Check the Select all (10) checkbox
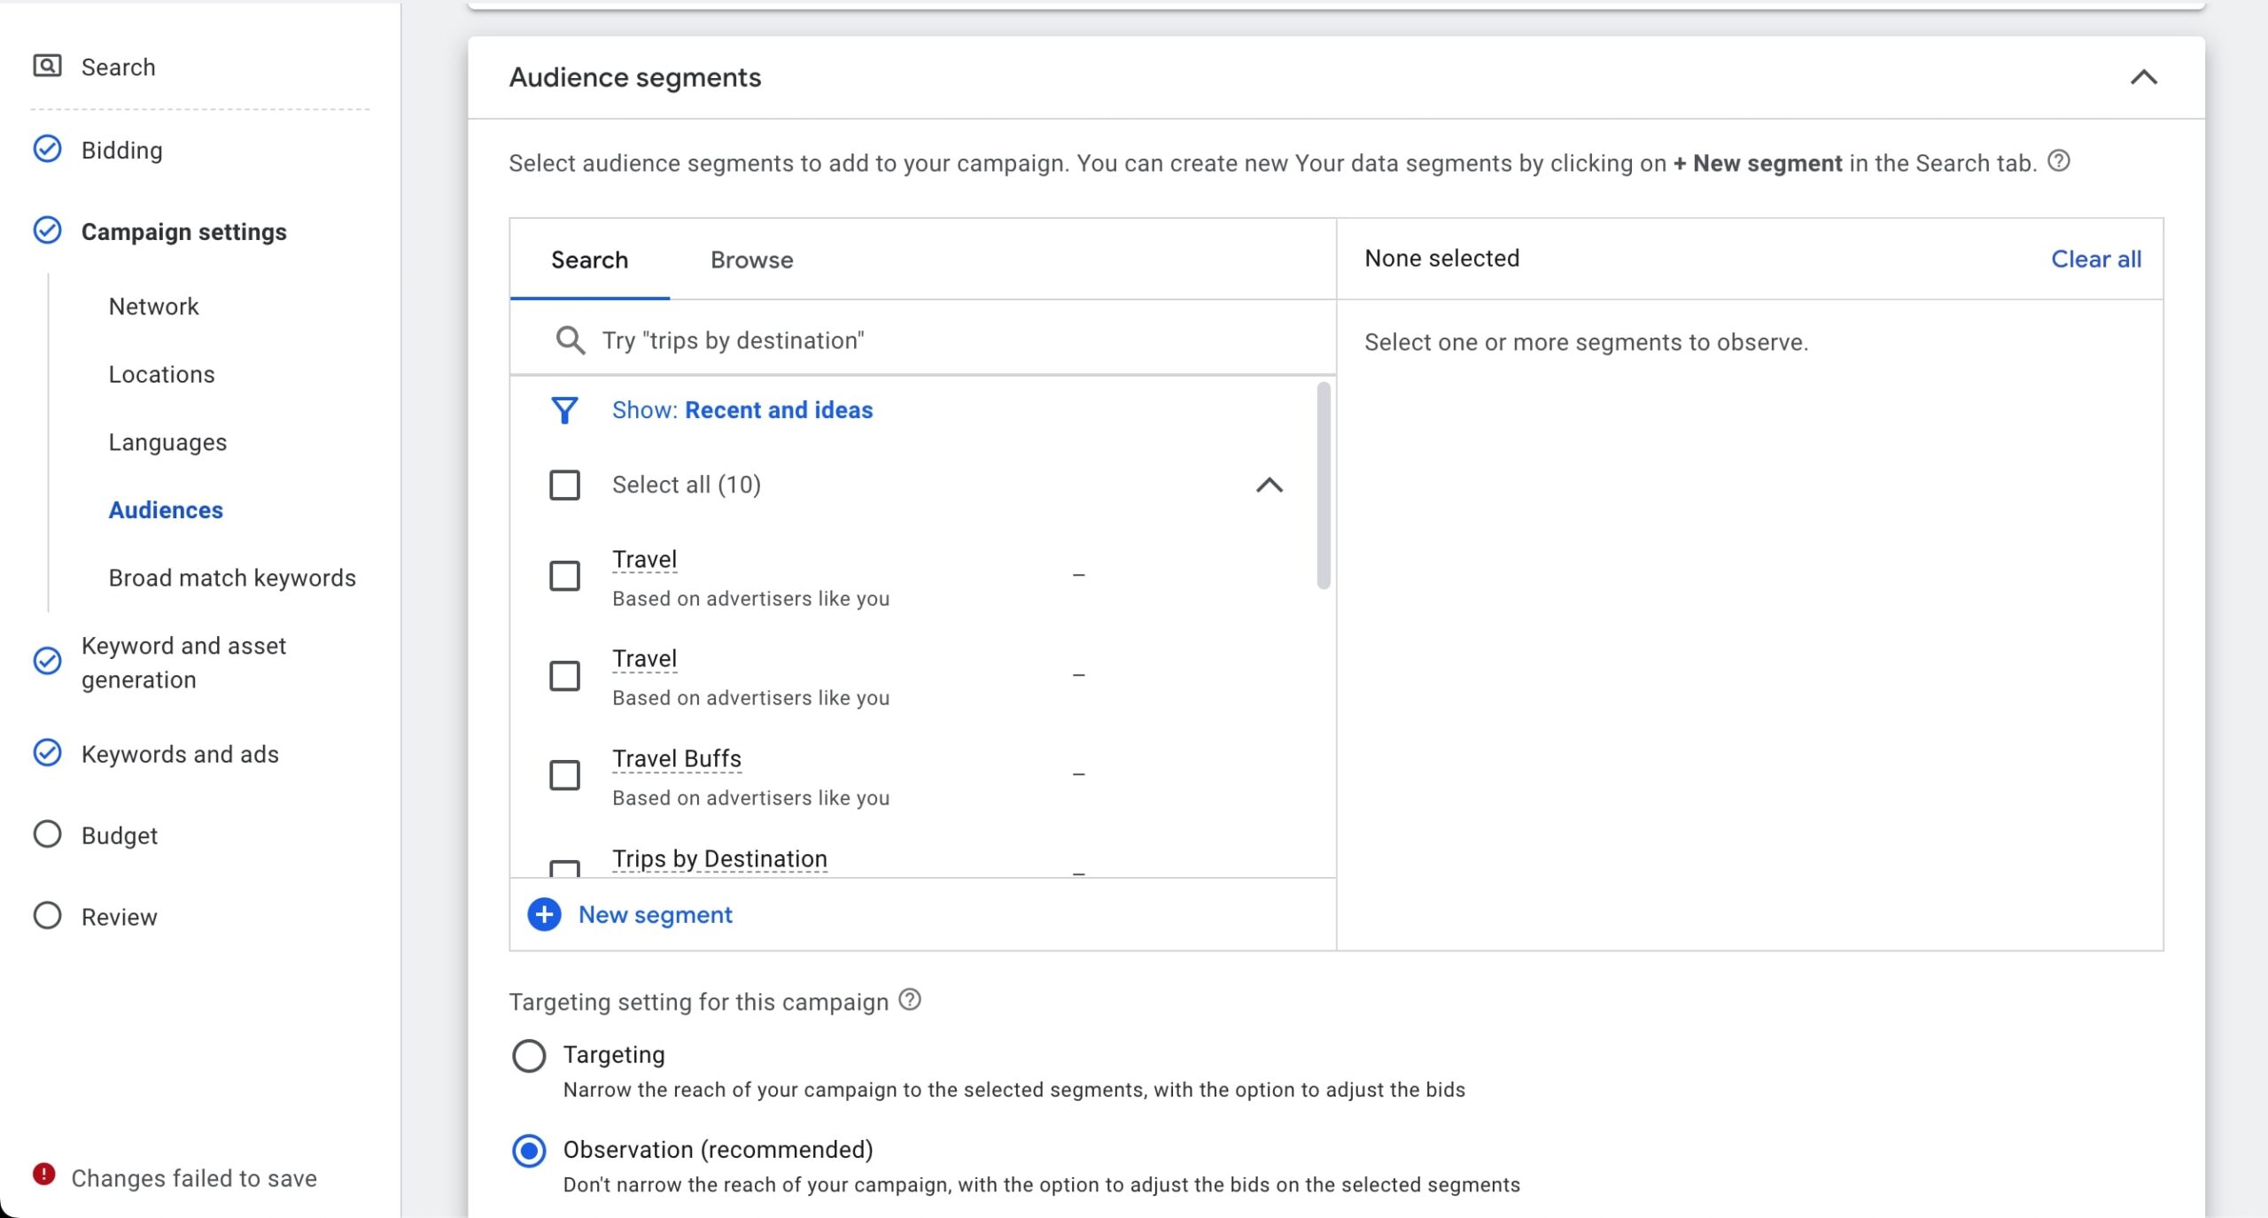Image resolution: width=2268 pixels, height=1218 pixels. [x=563, y=485]
